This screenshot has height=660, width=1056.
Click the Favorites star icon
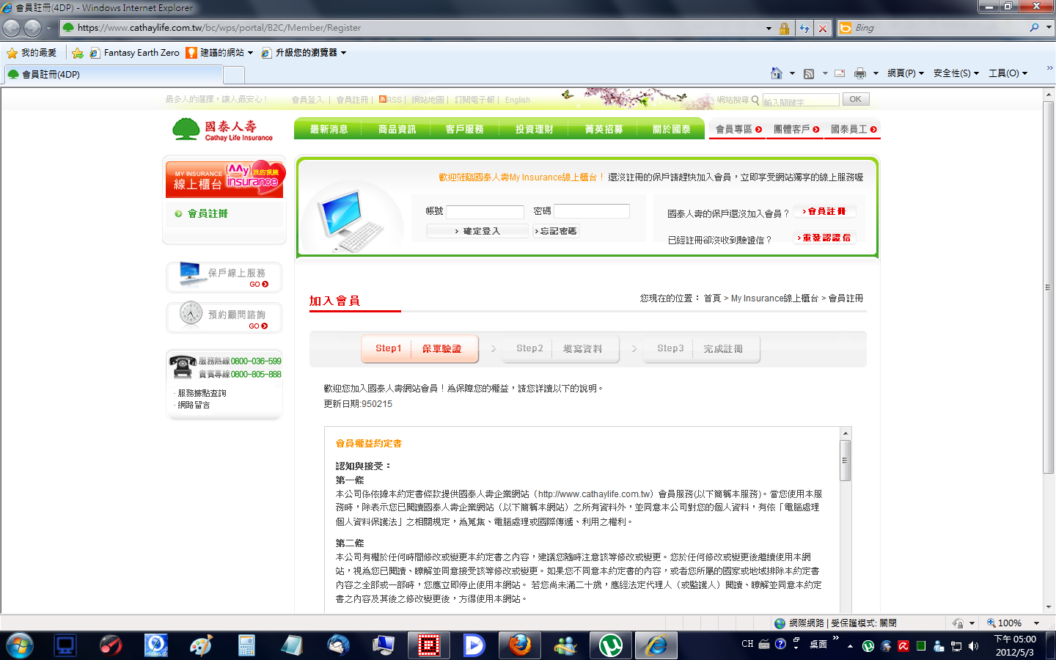coord(12,53)
